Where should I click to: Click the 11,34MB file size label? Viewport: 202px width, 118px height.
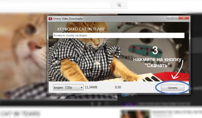pos(91,87)
